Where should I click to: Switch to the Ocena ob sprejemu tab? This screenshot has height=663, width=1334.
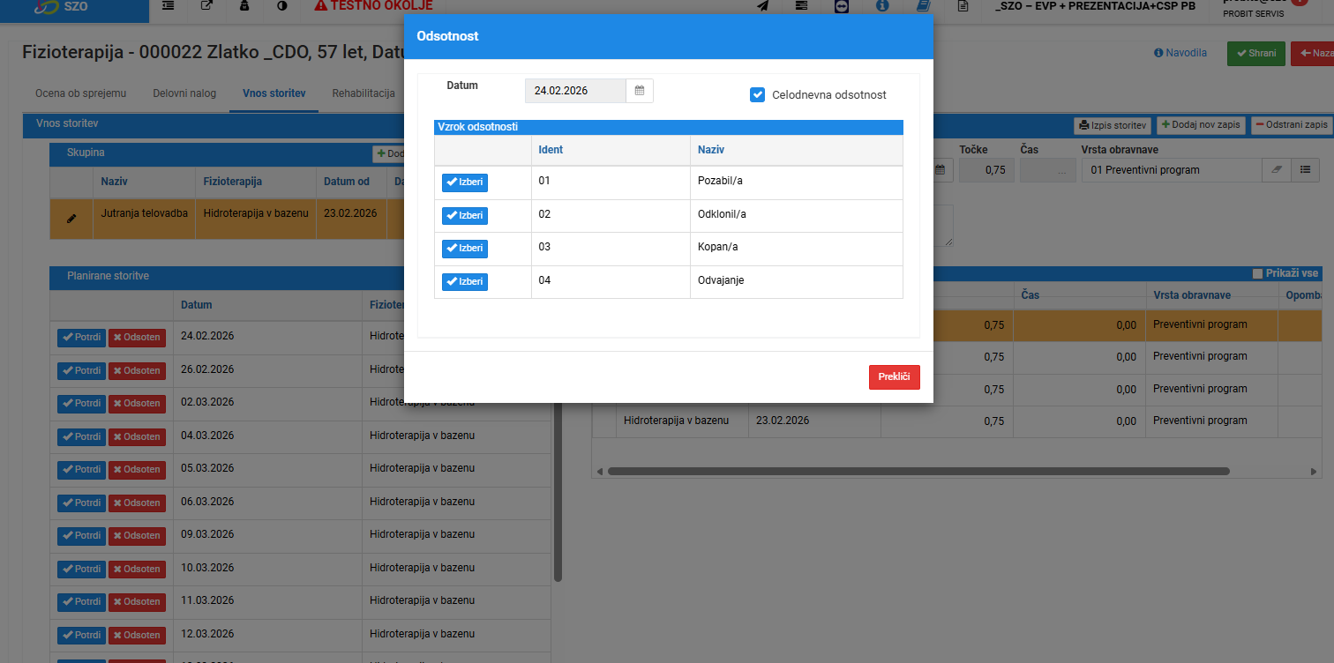click(x=81, y=93)
